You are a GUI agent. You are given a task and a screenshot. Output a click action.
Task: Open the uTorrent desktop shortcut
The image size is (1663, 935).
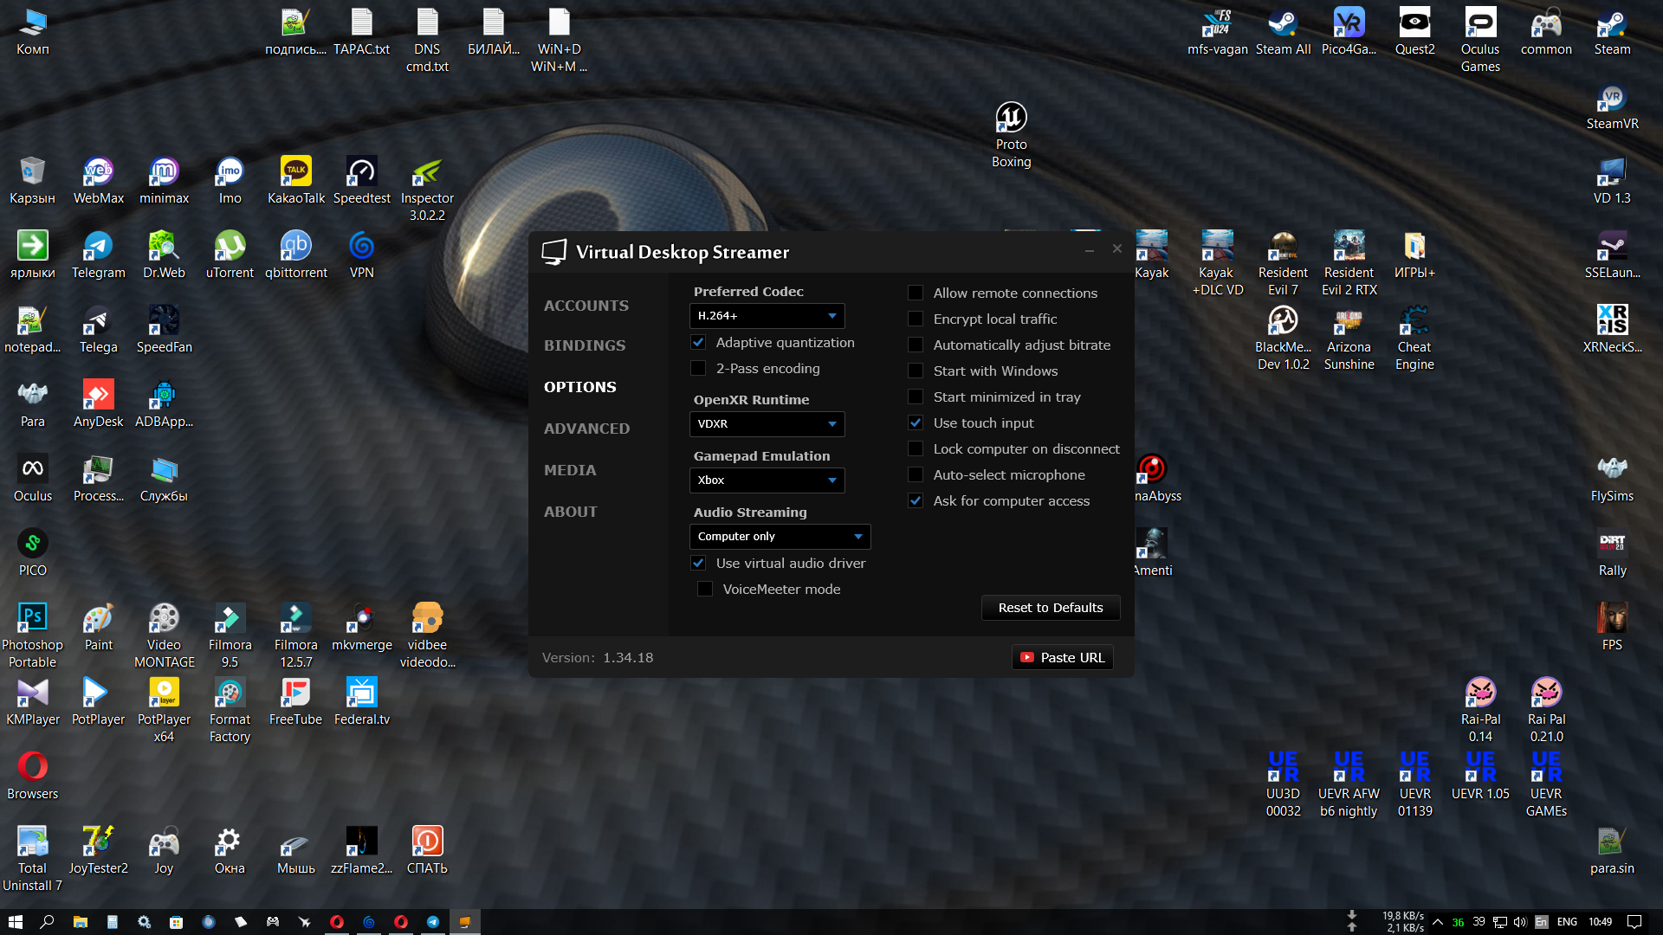point(230,255)
